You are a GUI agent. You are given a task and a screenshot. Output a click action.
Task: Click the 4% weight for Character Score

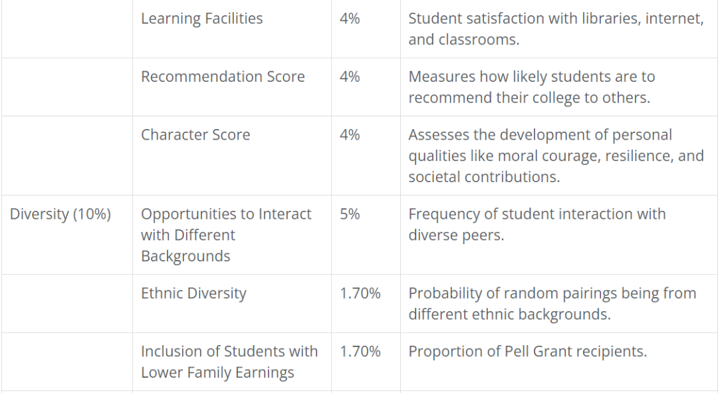350,134
